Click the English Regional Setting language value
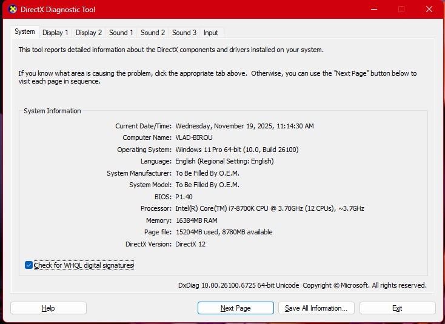This screenshot has width=445, height=324. tap(224, 161)
